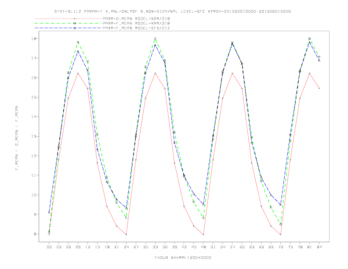Click x-axis tick label 30
The image size is (348, 269).
coord(145,247)
